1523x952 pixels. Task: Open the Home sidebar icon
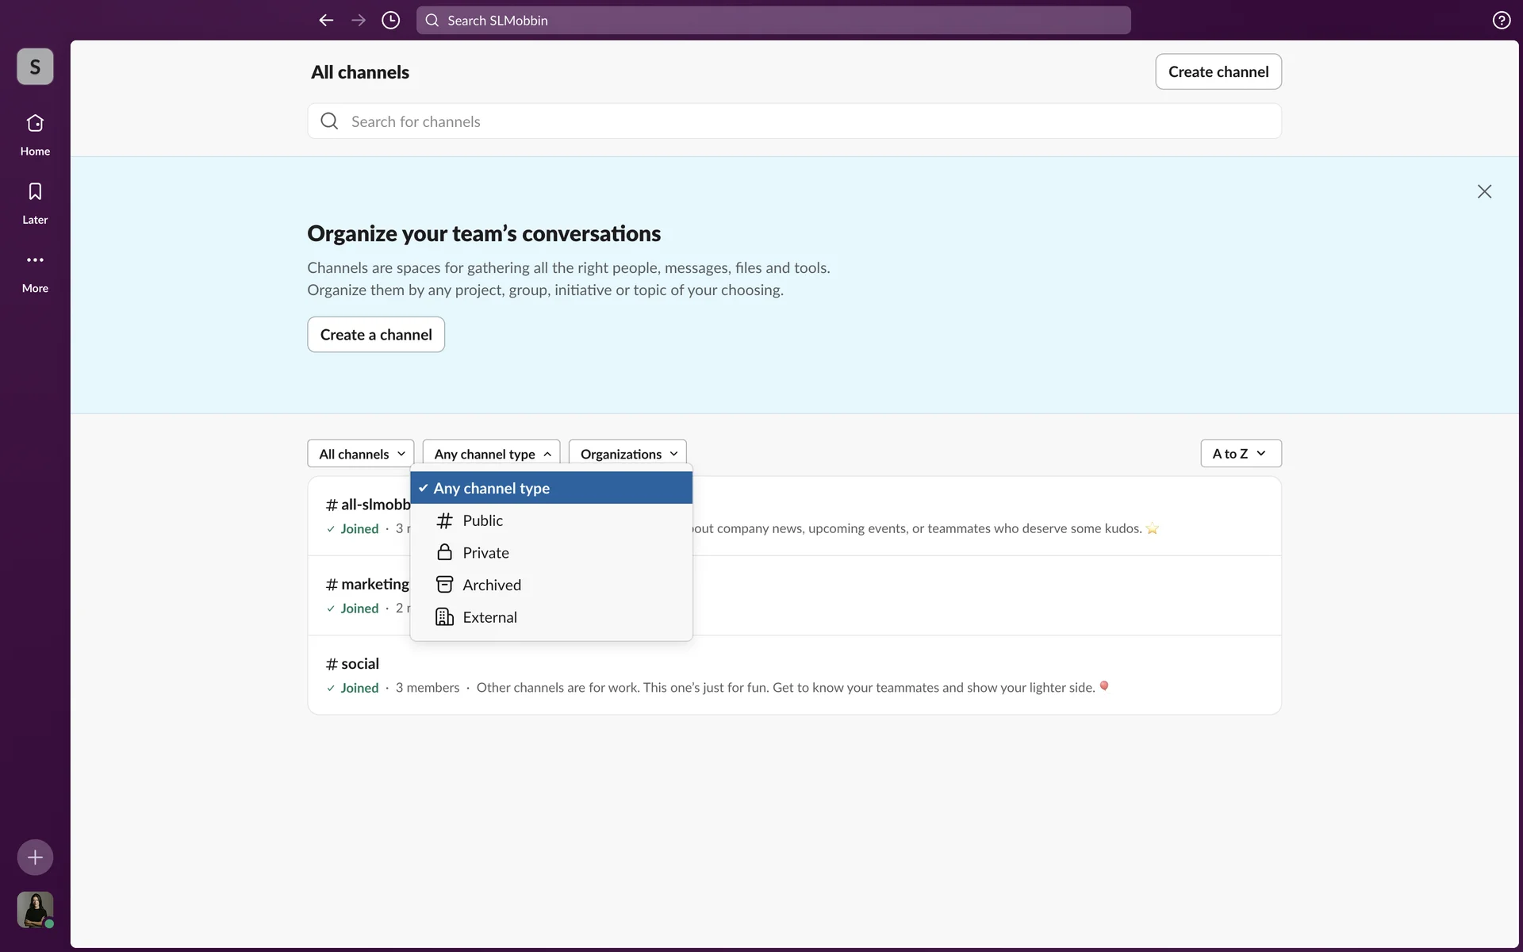(x=35, y=125)
